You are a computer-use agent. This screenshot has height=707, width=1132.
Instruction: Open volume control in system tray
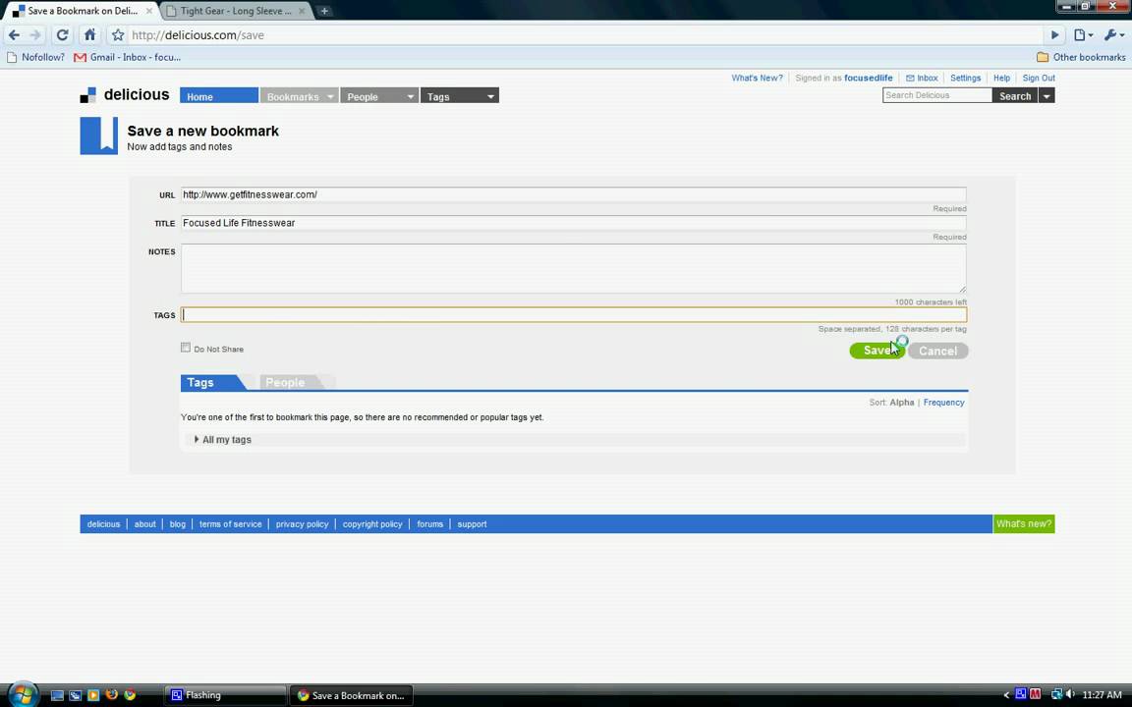(x=1070, y=694)
